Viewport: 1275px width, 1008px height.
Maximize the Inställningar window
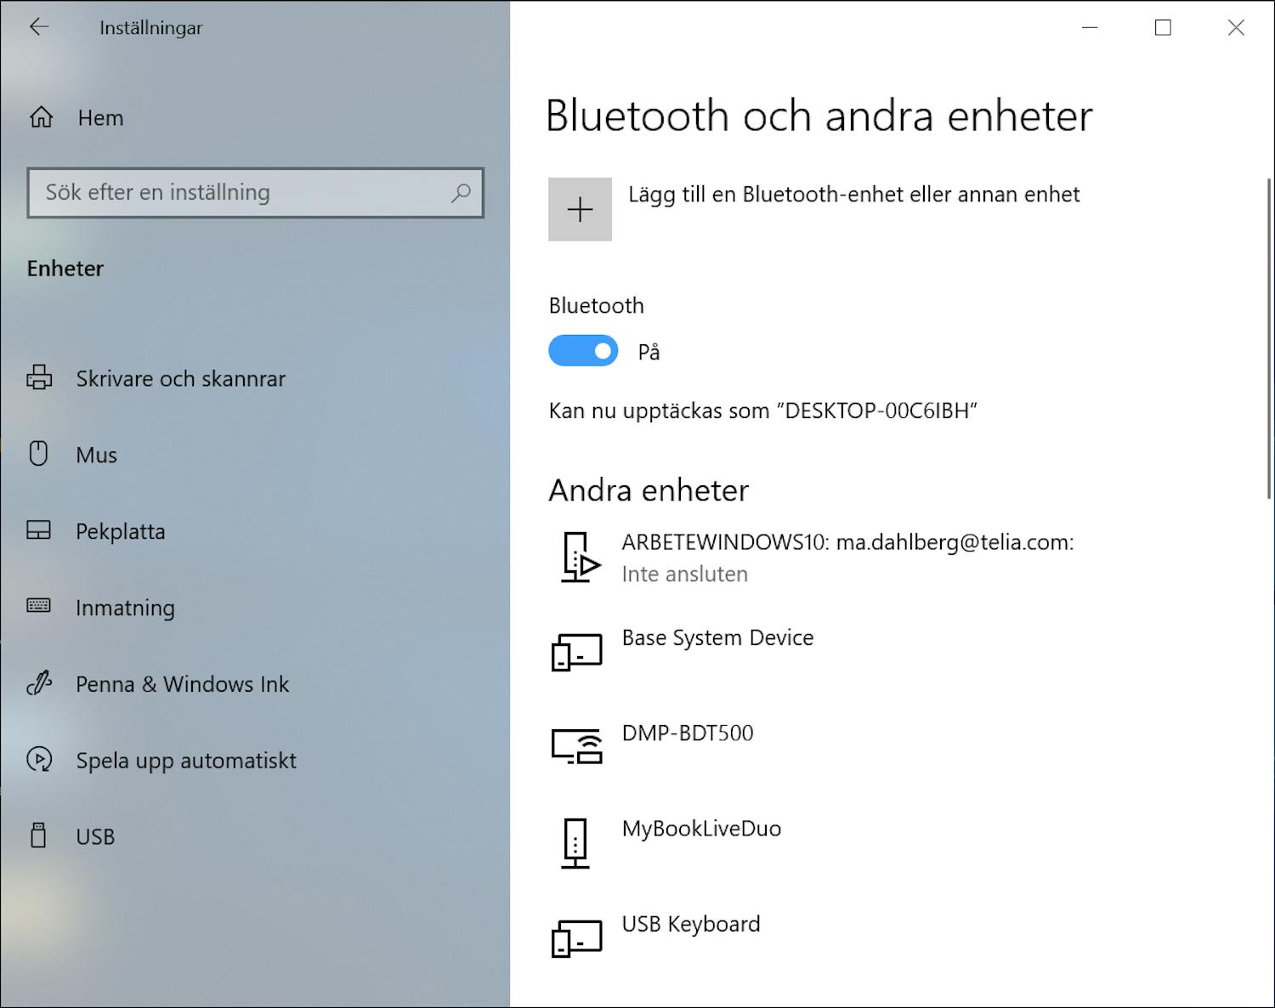point(1162,27)
